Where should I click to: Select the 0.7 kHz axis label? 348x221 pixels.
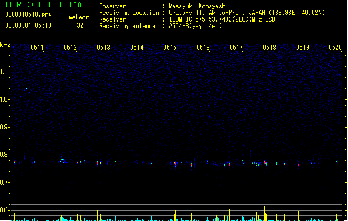point(4,182)
